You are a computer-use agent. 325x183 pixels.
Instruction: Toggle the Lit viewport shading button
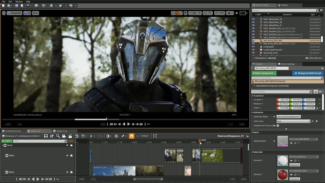pyautogui.click(x=27, y=13)
